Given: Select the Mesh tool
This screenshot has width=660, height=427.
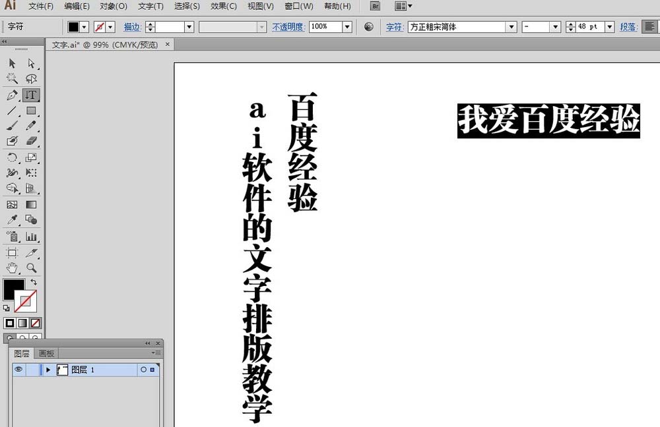Looking at the screenshot, I should 12,205.
